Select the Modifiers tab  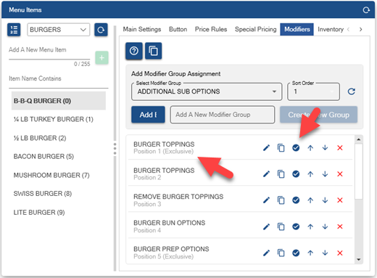tap(297, 29)
